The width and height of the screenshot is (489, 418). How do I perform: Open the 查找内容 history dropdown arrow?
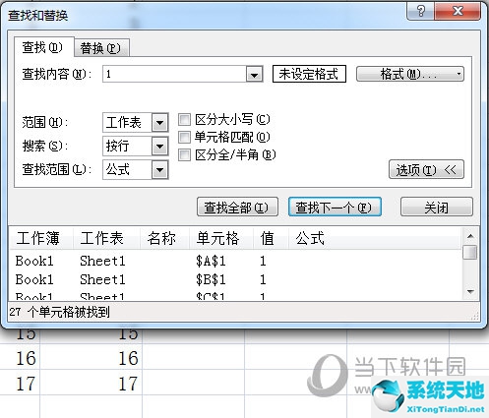[254, 75]
